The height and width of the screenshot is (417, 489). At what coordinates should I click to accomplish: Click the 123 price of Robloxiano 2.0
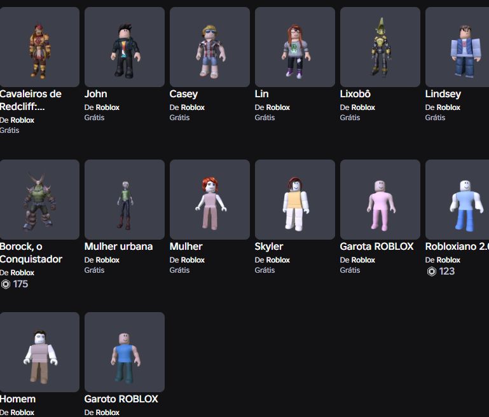pyautogui.click(x=447, y=271)
